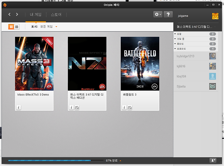Image resolution: width=224 pixels, height=166 pixels.
Task: Select friend Sjbella
Action: tap(196, 86)
